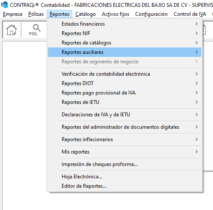Open the Editor de Reportes entry
The height and width of the screenshot is (210, 213).
pyautogui.click(x=124, y=186)
